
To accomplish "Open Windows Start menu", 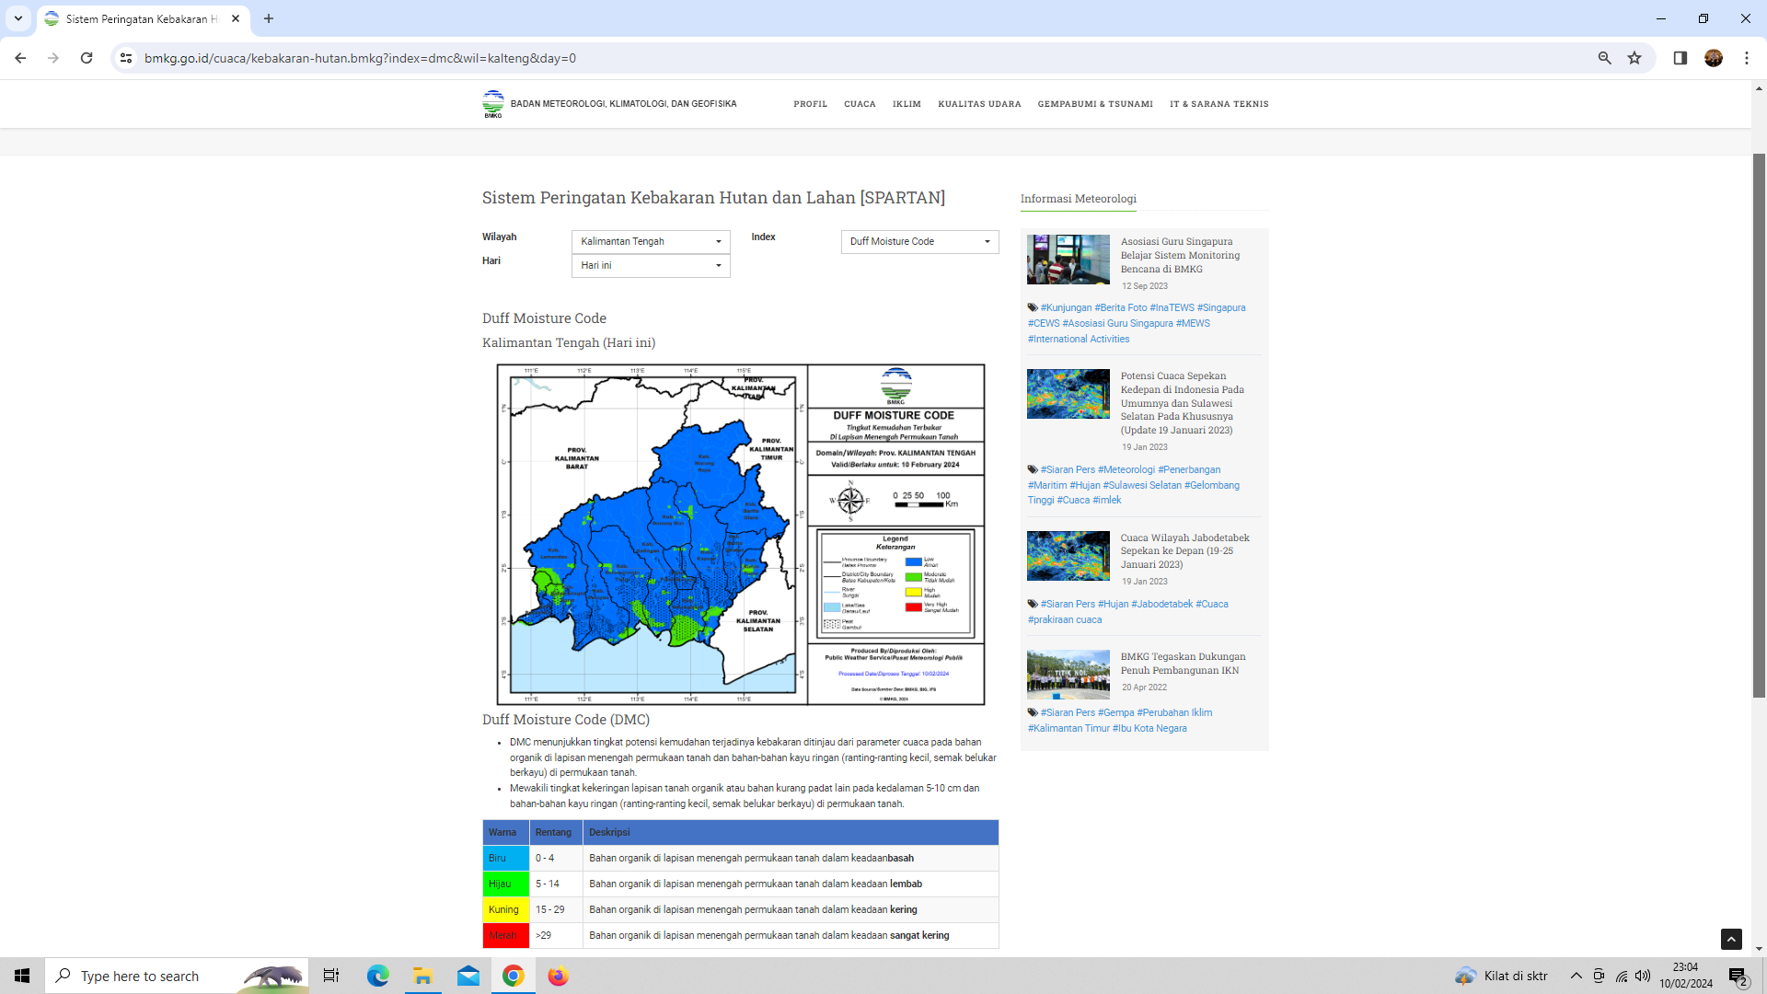I will click(x=22, y=976).
